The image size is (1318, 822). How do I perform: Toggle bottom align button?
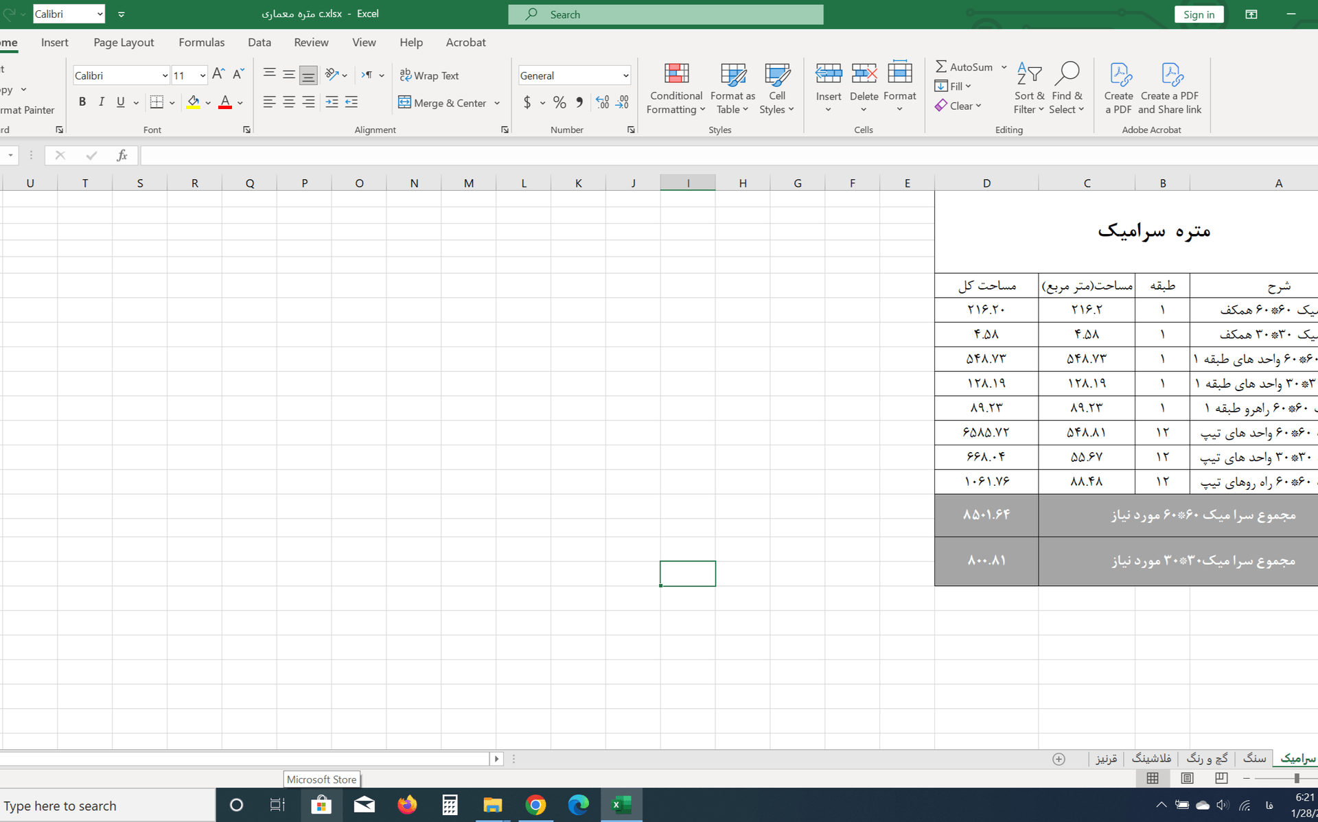308,75
